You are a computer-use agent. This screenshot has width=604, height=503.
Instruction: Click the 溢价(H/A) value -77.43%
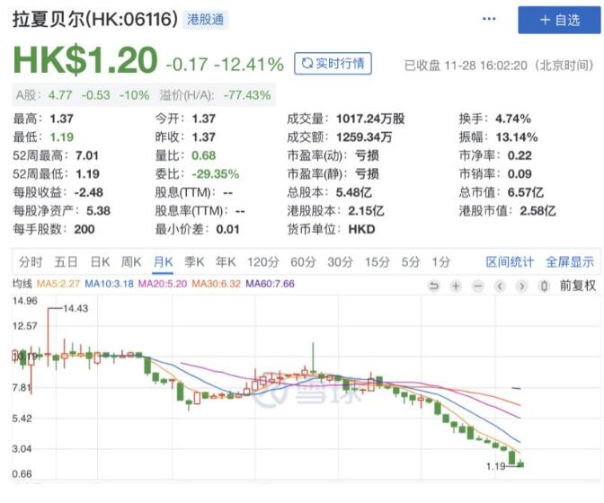coord(247,95)
